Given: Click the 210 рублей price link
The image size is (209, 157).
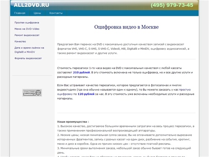Looking at the screenshot, I should click(82, 72).
